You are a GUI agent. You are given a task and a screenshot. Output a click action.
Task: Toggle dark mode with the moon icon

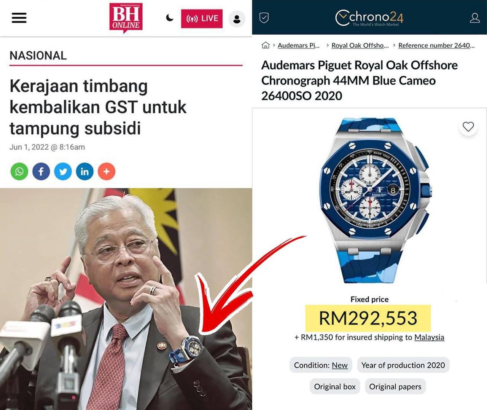point(170,18)
